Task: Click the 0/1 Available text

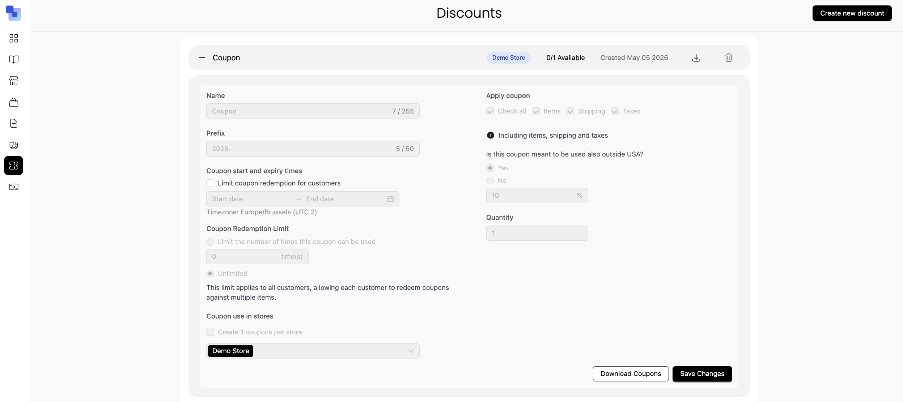Action: [x=565, y=58]
